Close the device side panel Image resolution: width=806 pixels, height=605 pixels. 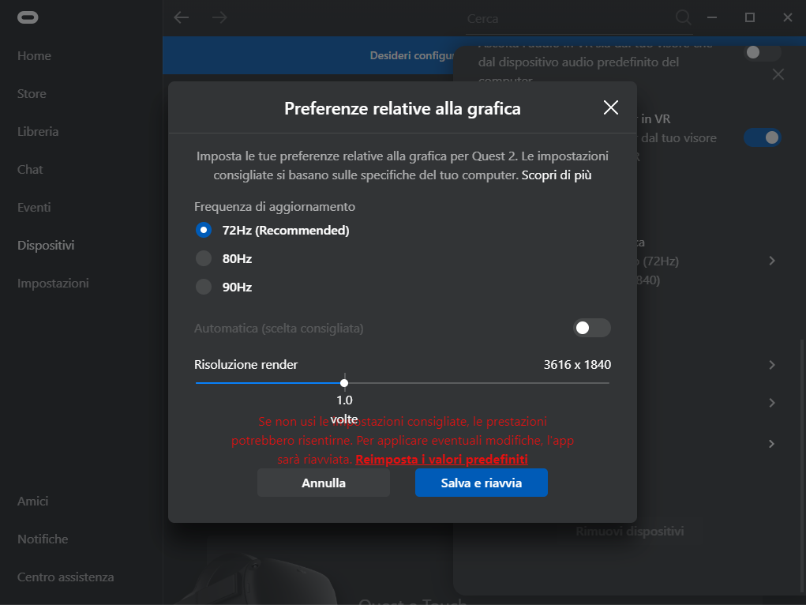(x=778, y=75)
